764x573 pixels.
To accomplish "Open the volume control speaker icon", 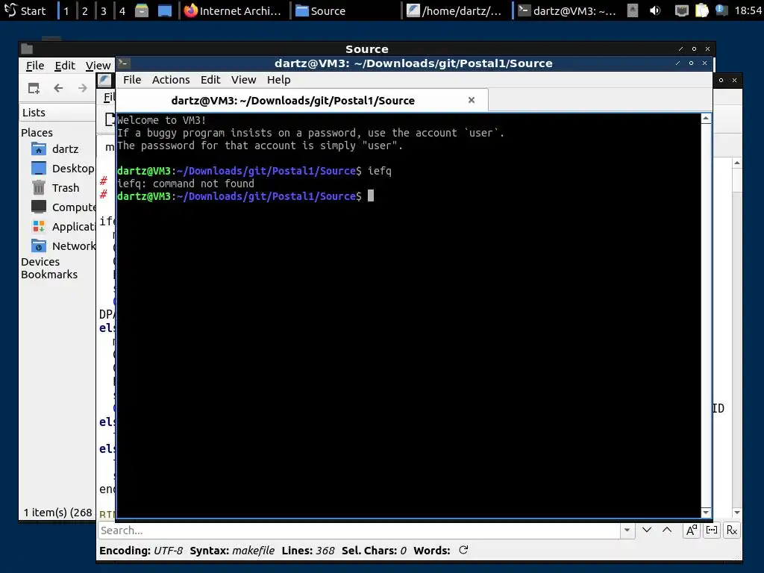I will click(655, 10).
